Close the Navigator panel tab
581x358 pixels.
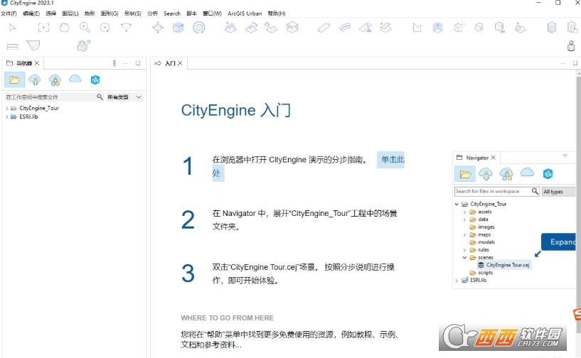tap(37, 63)
